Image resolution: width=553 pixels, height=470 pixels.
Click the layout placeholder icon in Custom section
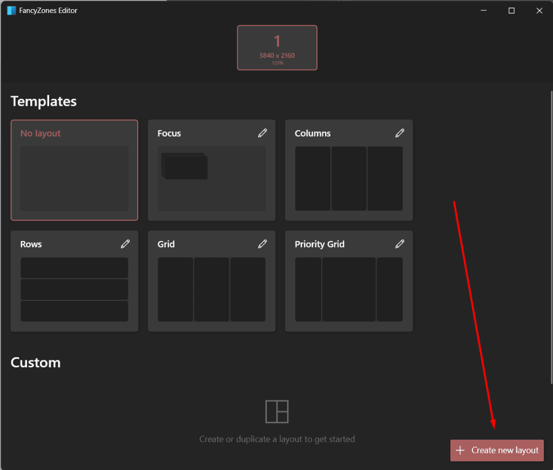click(x=277, y=411)
